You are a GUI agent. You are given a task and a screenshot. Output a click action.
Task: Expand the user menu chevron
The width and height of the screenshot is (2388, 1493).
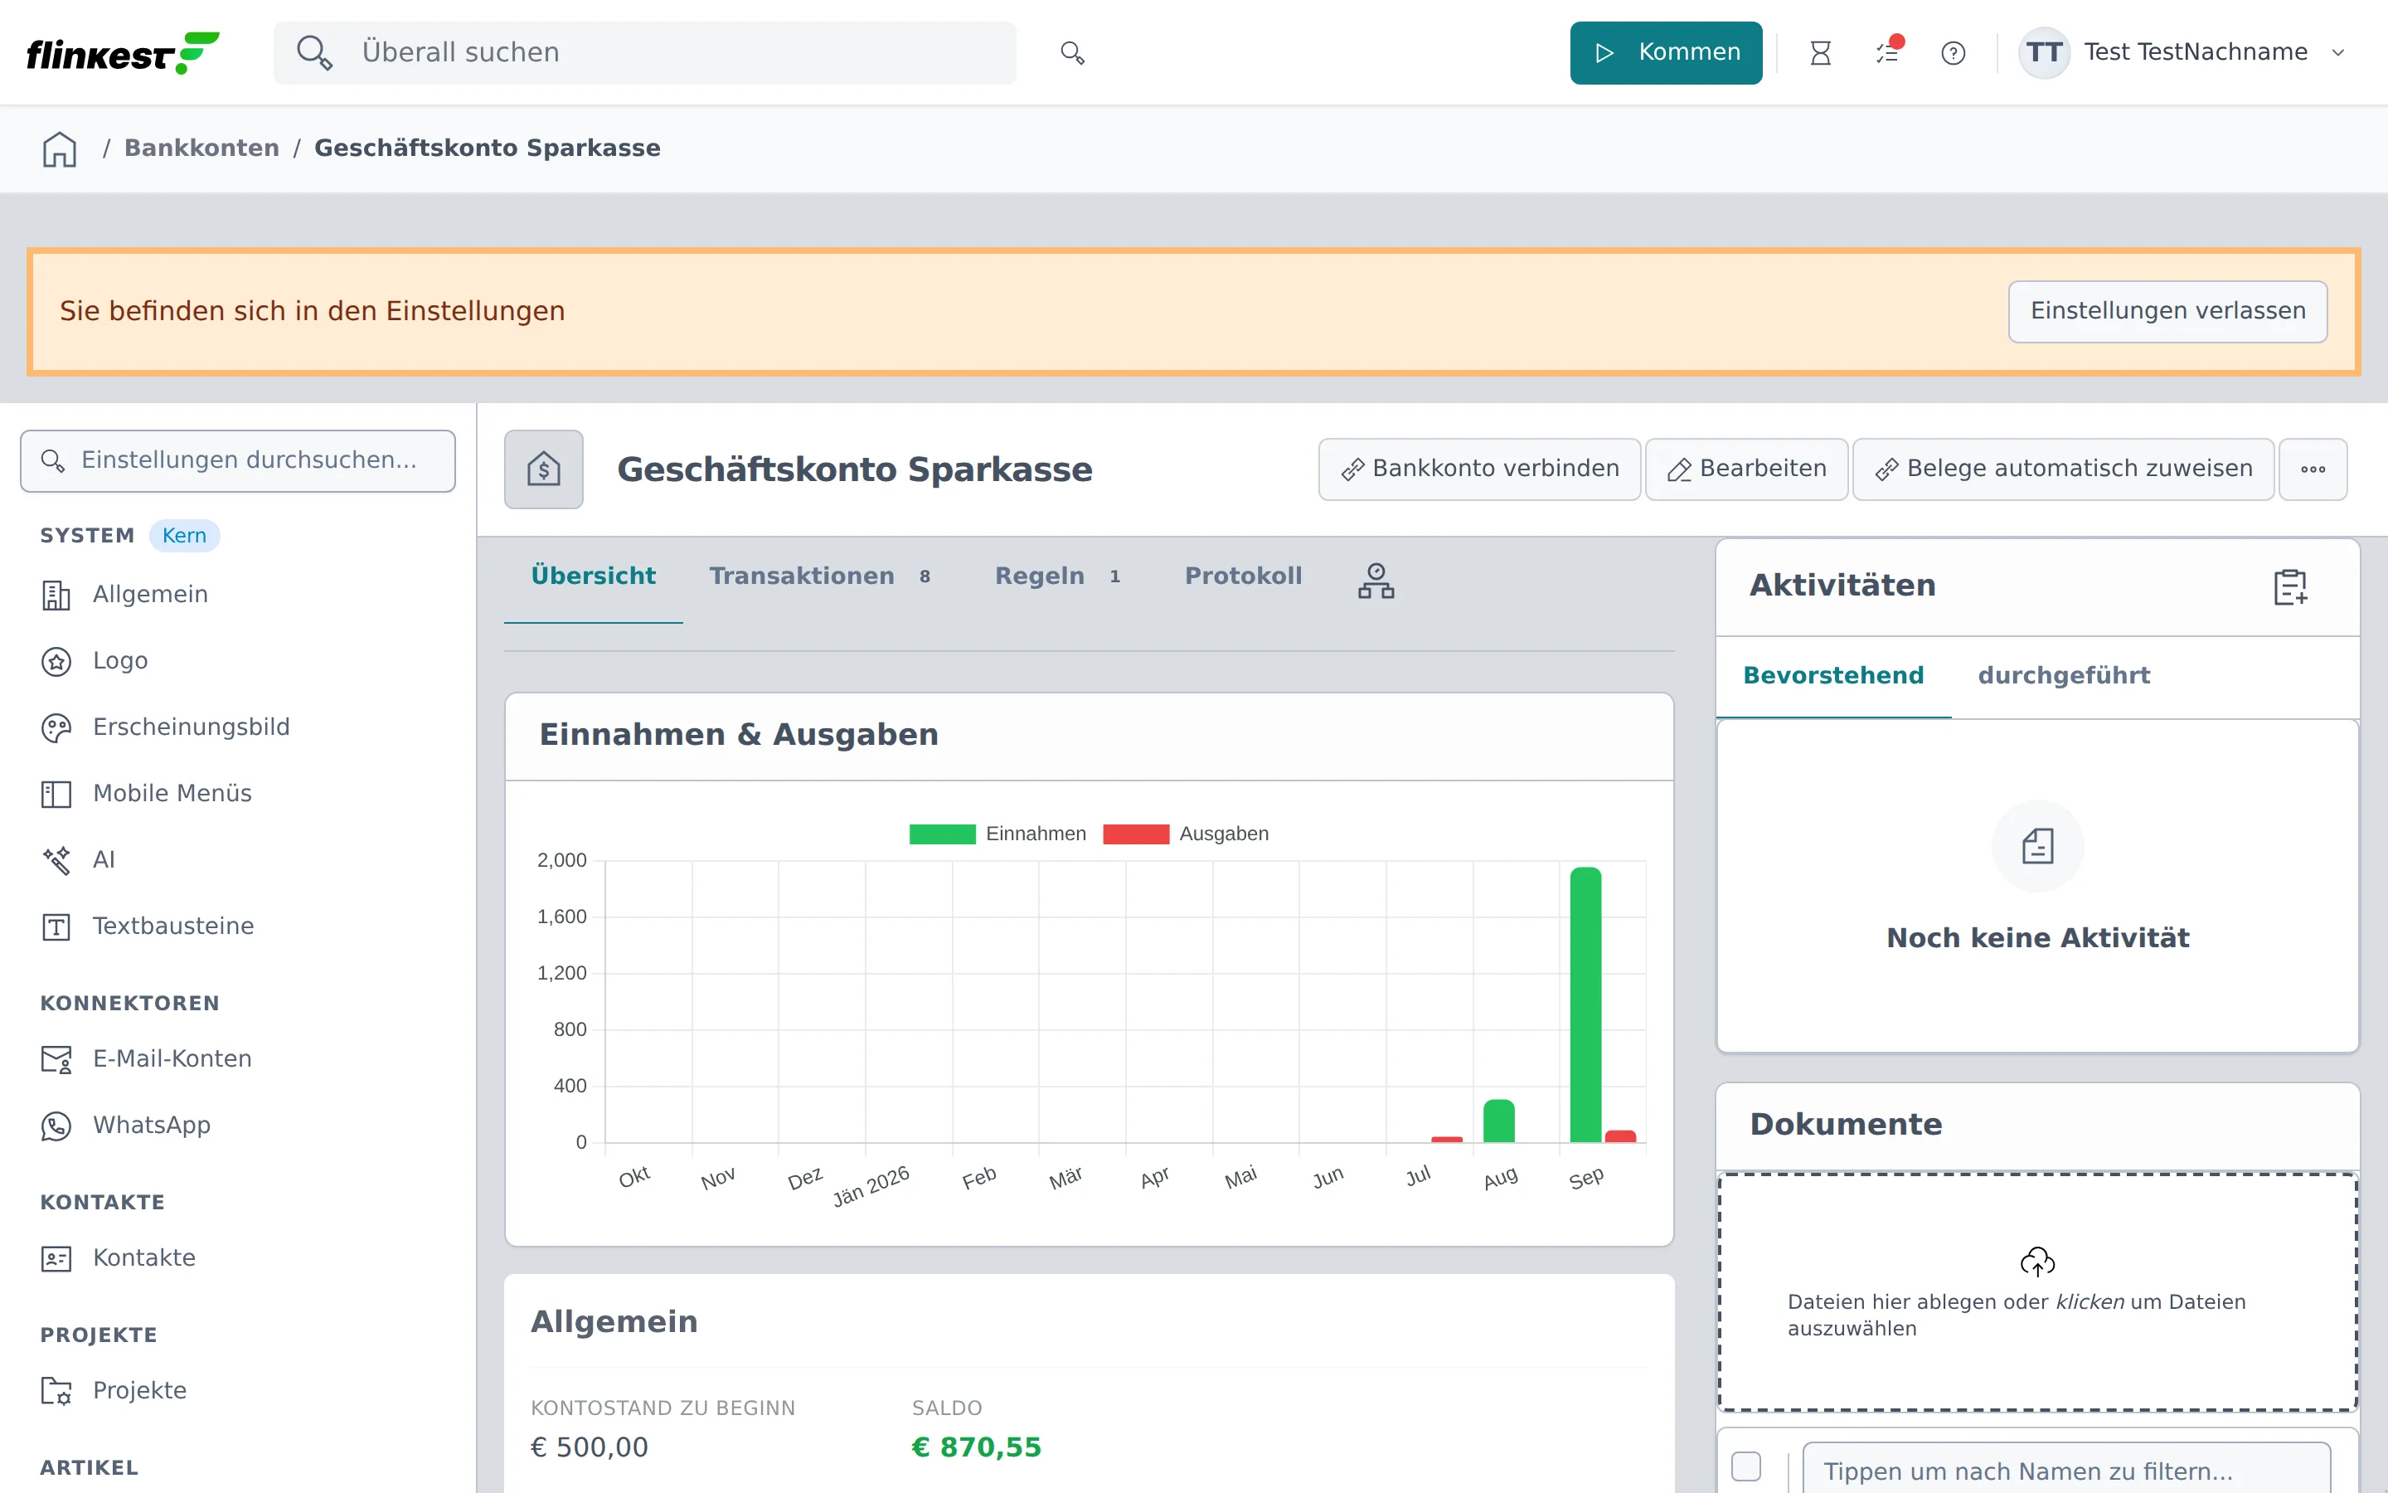point(2337,52)
